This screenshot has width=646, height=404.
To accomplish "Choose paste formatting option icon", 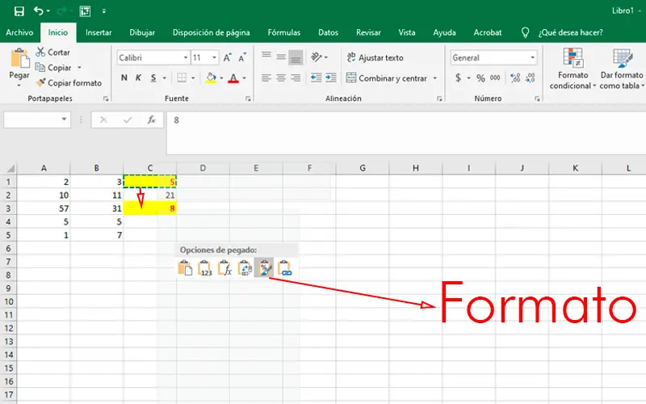I will [x=264, y=268].
